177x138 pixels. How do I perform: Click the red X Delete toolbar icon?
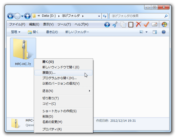pyautogui.click(x=138, y=24)
